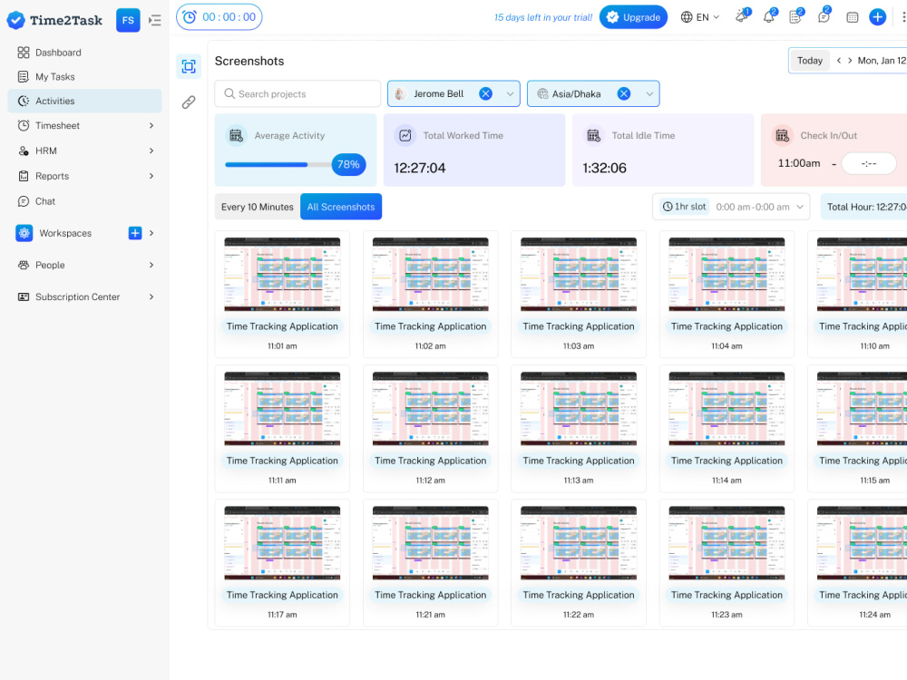Click the Upgrade button
The width and height of the screenshot is (907, 680).
(x=633, y=17)
